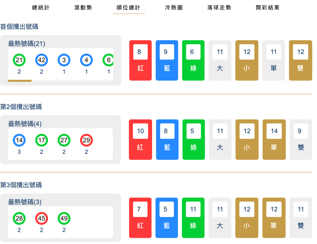Switch to the 開彩結果 tab
Screen dimensions: 317x244
(x=267, y=7)
